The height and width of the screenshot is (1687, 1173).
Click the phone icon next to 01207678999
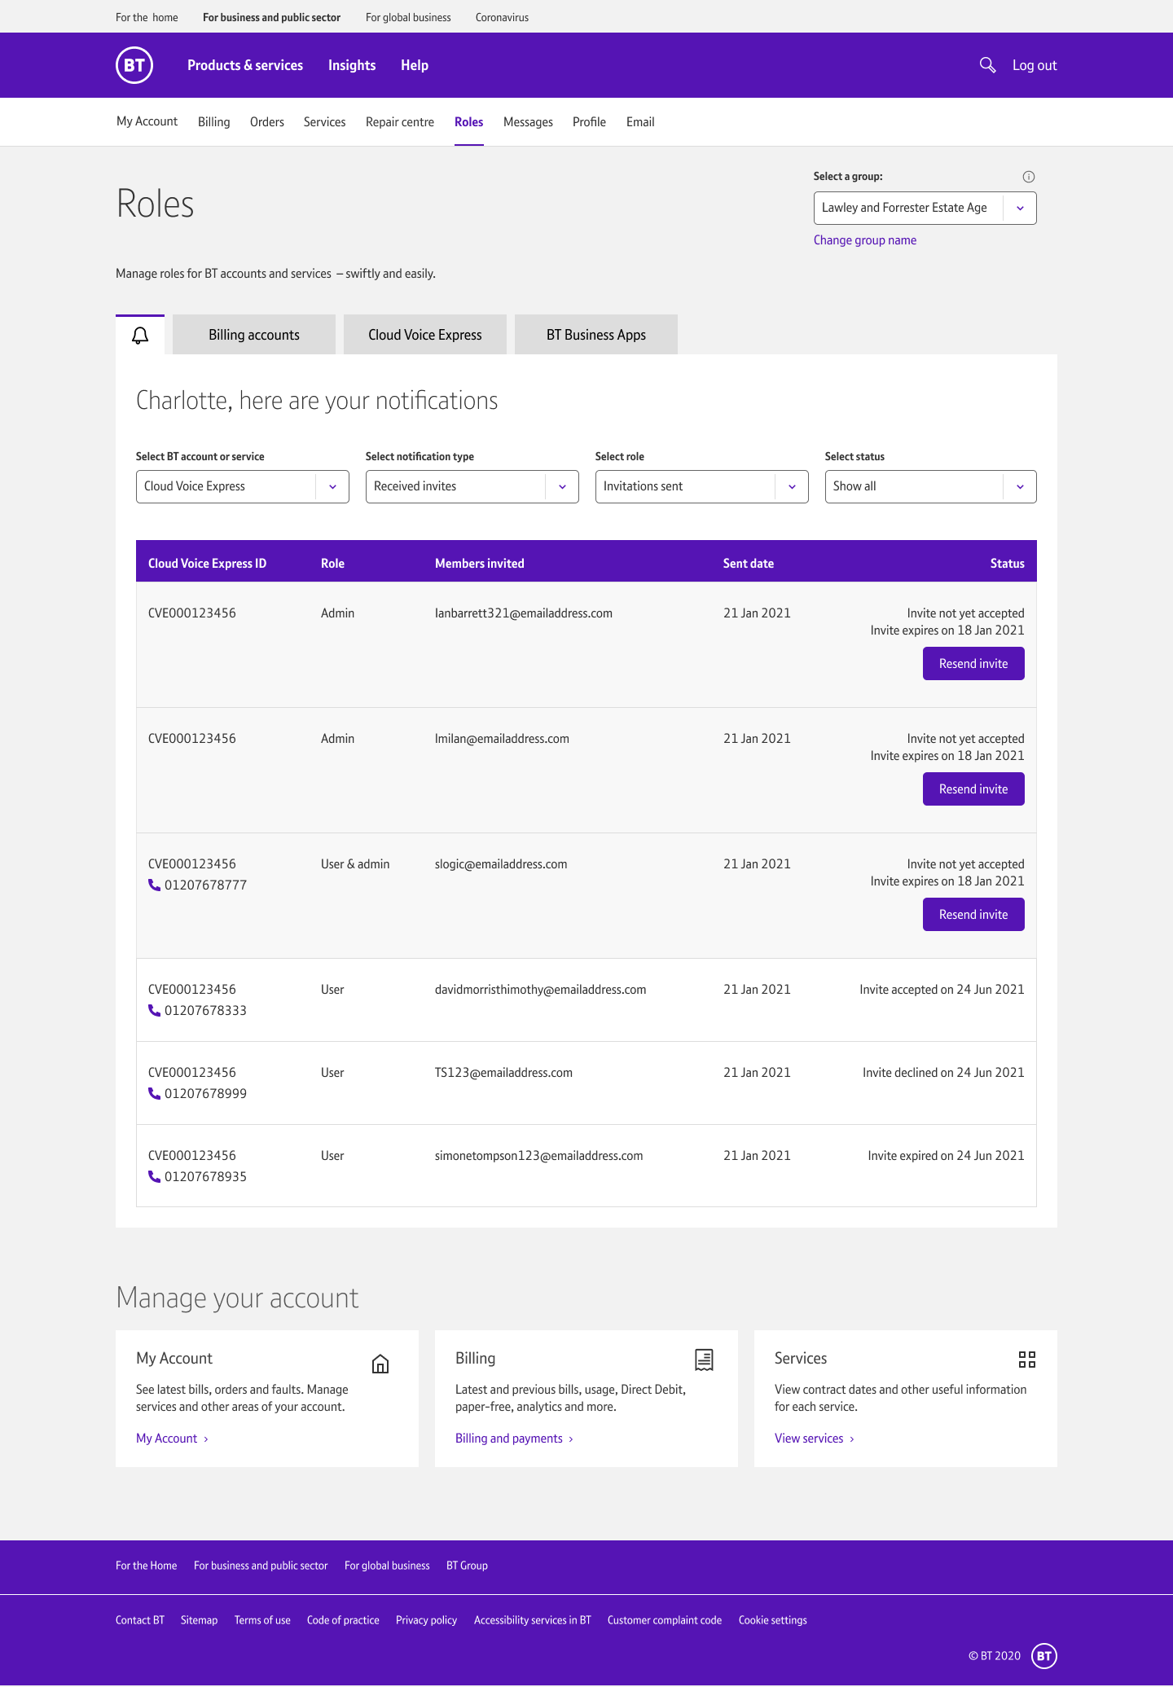(154, 1094)
